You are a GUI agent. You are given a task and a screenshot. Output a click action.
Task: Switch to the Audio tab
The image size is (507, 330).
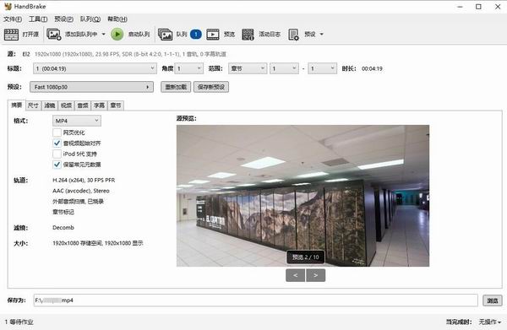click(x=83, y=105)
